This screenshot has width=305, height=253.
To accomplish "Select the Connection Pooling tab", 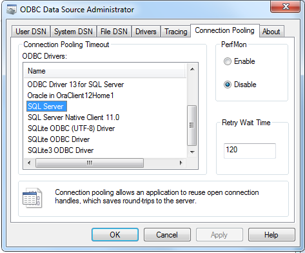I will [224, 30].
